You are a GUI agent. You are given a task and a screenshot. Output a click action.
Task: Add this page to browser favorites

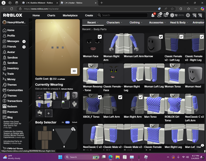[x=172, y=9]
